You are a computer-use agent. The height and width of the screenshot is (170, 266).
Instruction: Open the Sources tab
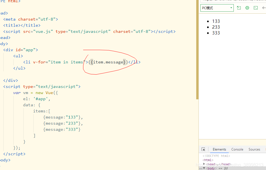(x=254, y=149)
